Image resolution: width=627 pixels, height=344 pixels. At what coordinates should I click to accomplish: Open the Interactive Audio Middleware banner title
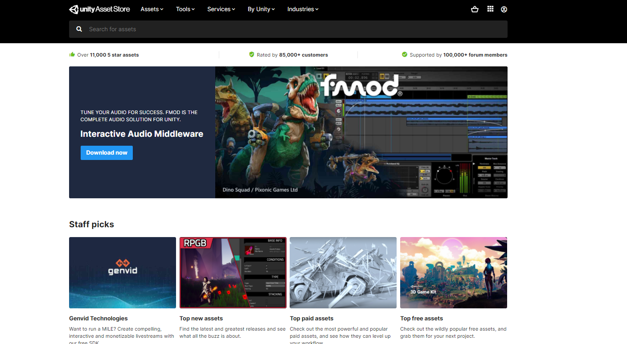(142, 134)
